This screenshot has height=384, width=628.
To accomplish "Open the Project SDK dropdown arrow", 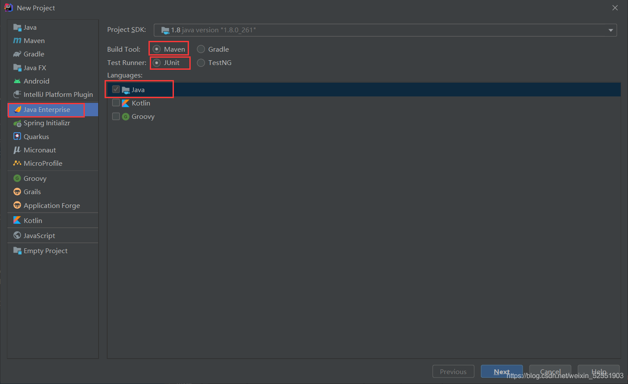I will [610, 30].
